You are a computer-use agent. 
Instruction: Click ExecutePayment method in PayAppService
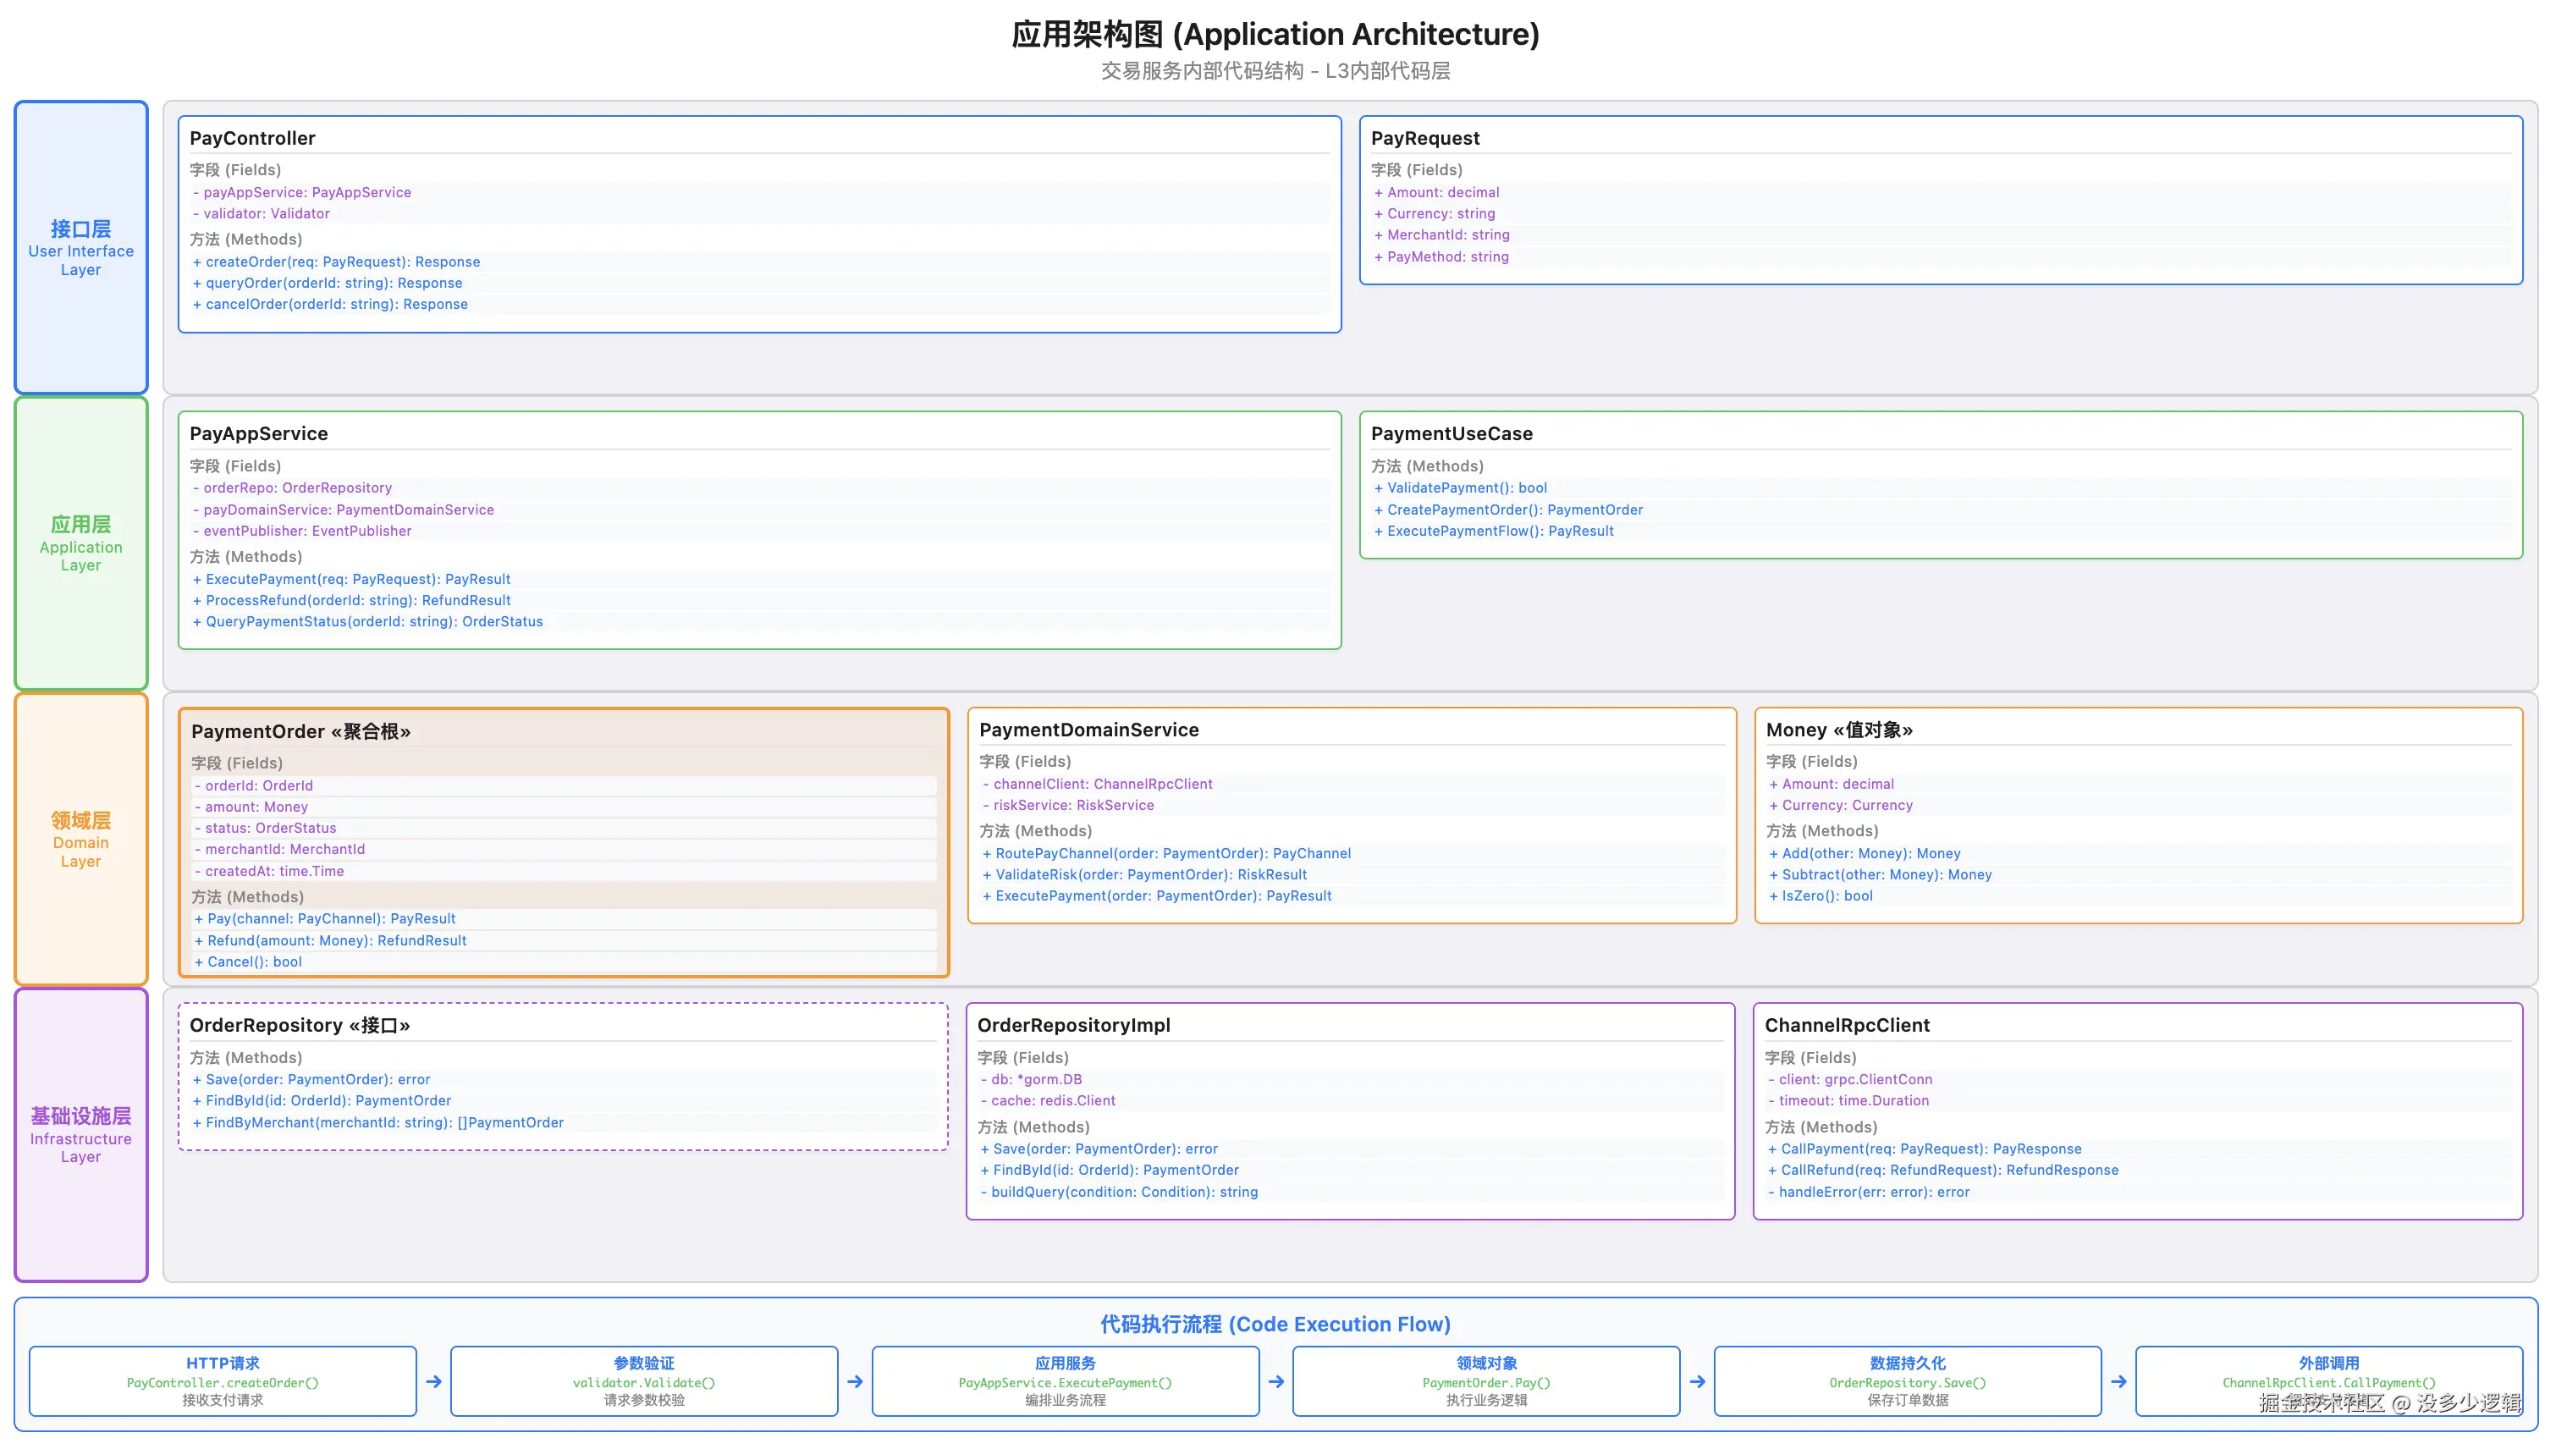point(357,579)
